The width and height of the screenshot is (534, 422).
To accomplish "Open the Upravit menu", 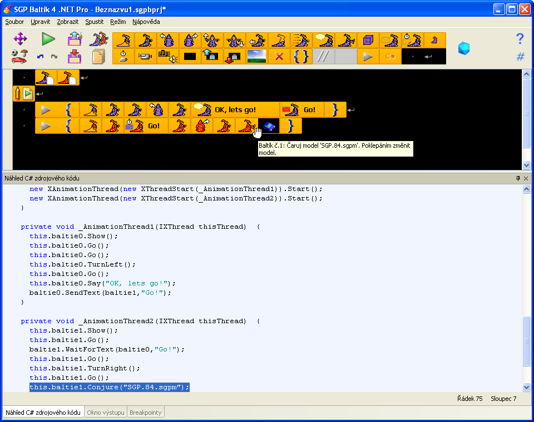I will [x=40, y=22].
